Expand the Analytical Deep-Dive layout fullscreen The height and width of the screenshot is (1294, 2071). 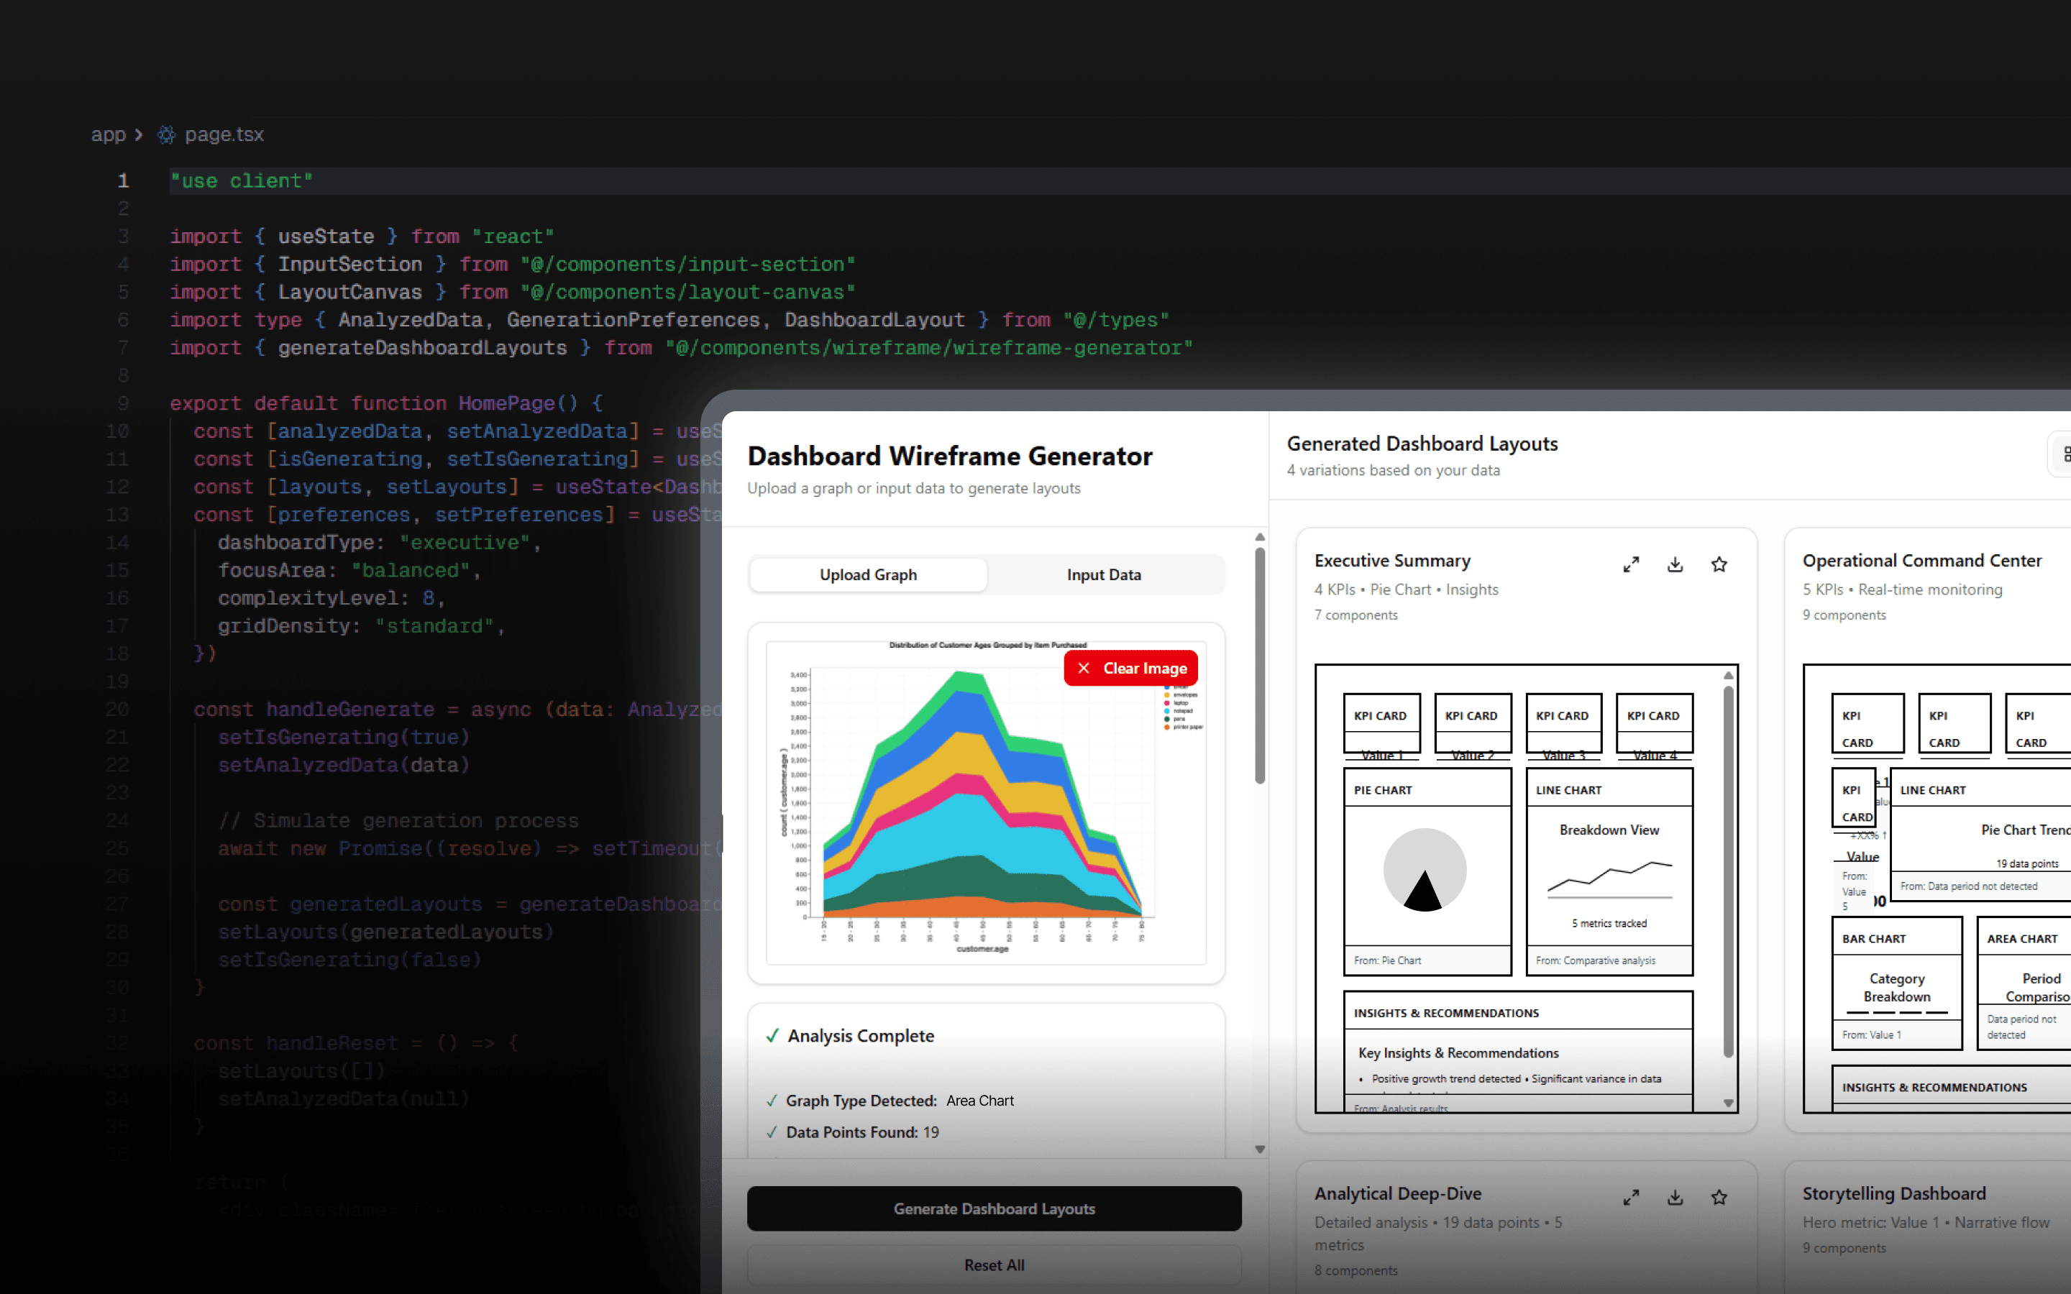click(1631, 1197)
